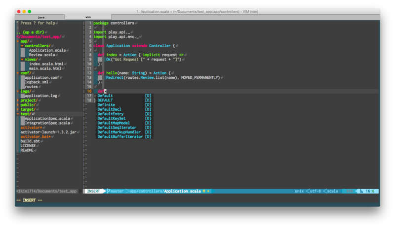The width and height of the screenshot is (395, 228).
Task: Open routes file under conf/
Action: pos(31,87)
